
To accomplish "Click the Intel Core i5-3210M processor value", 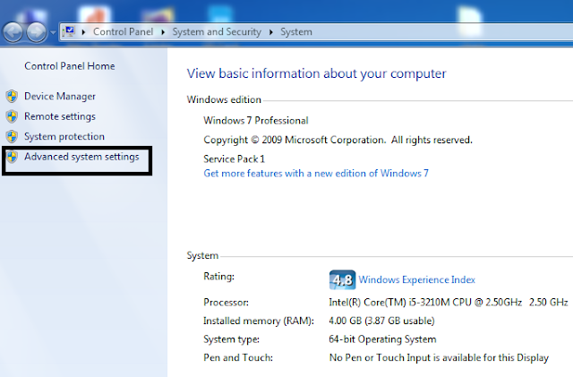I will pos(449,303).
